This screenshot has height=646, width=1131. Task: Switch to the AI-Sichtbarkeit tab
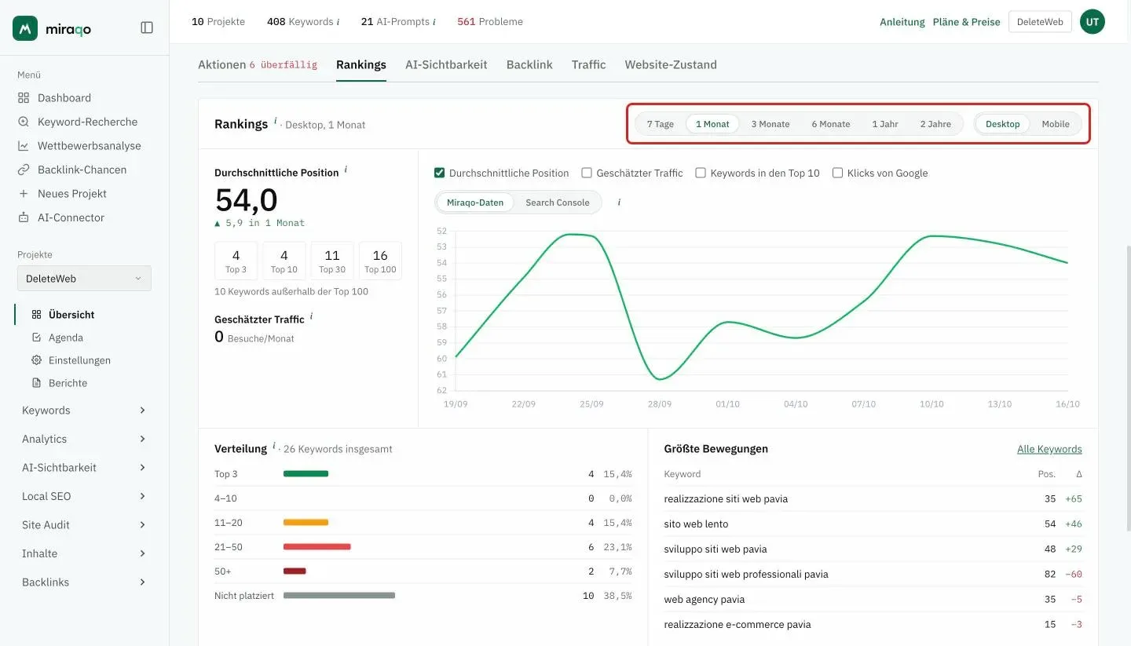(446, 65)
